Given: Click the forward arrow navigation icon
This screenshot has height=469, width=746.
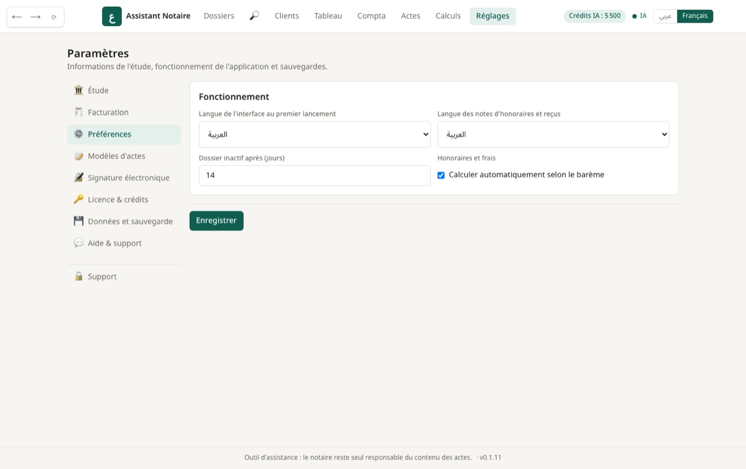Looking at the screenshot, I should tap(35, 17).
